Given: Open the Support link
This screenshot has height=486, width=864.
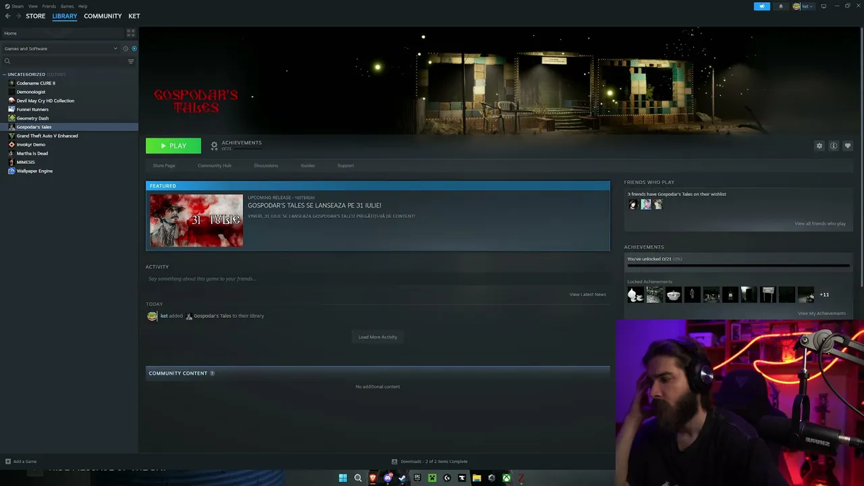Looking at the screenshot, I should click(346, 165).
